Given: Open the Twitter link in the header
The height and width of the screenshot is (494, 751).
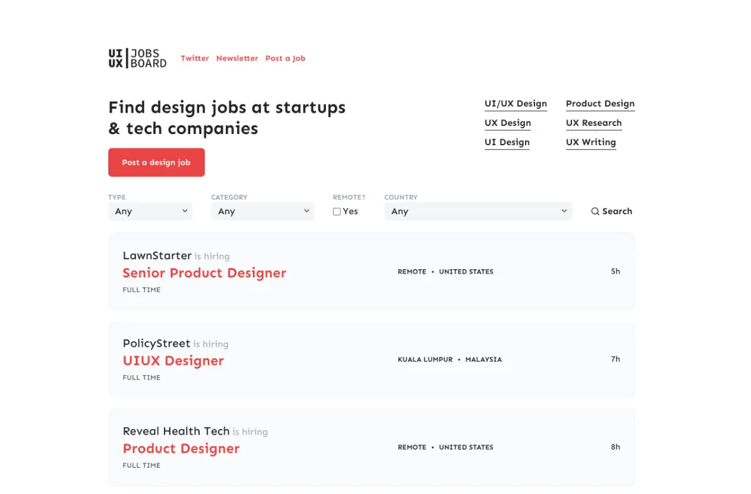Looking at the screenshot, I should coord(195,58).
